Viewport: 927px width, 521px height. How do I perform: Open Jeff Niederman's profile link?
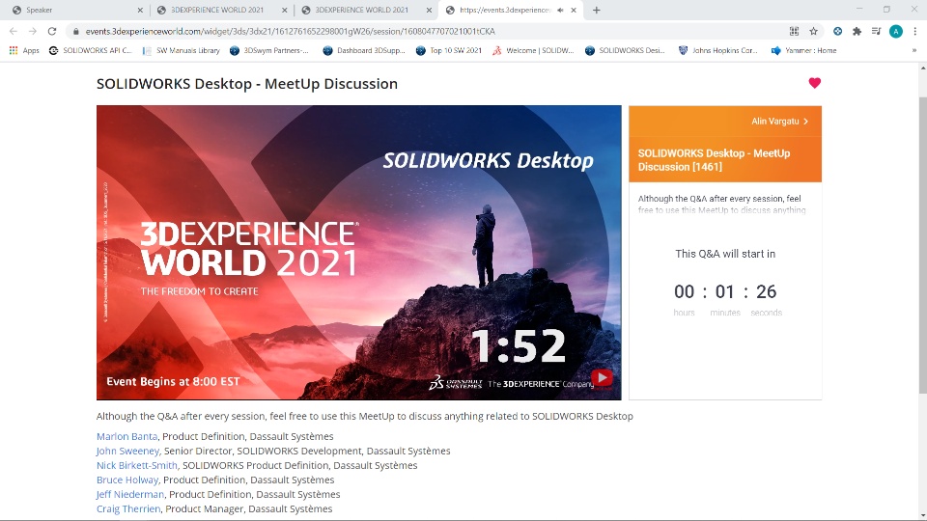pyautogui.click(x=130, y=494)
